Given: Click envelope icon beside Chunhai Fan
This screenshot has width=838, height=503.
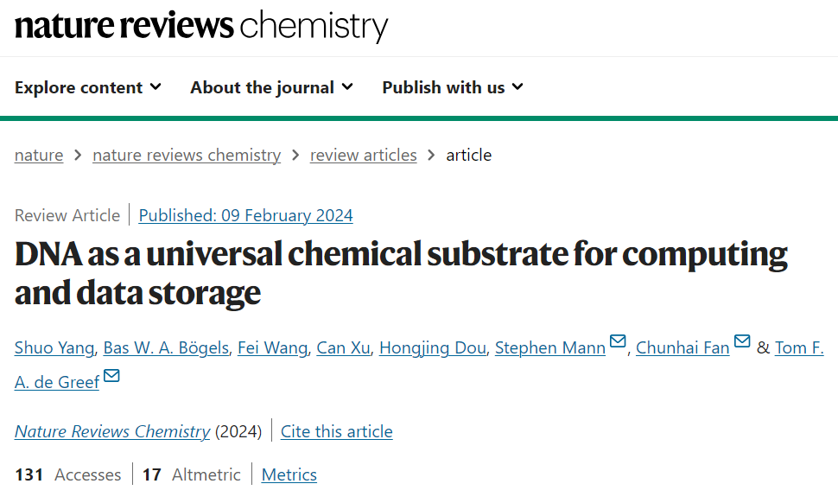Looking at the screenshot, I should (742, 342).
